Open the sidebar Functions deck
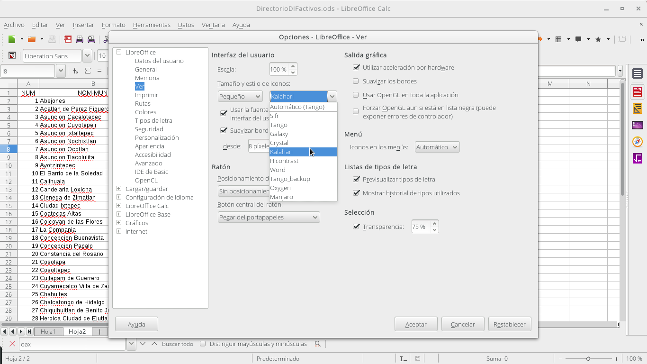647x364 pixels. point(638,158)
